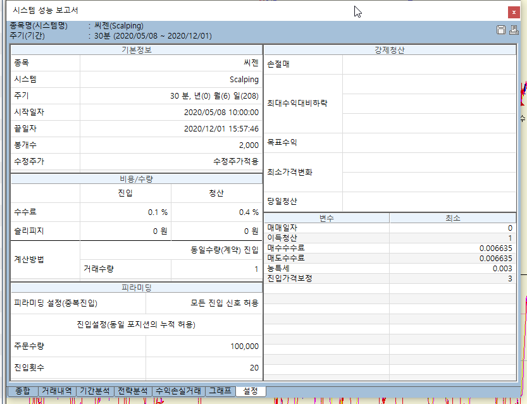
Task: Click the 강제청산 section header
Action: 389,49
